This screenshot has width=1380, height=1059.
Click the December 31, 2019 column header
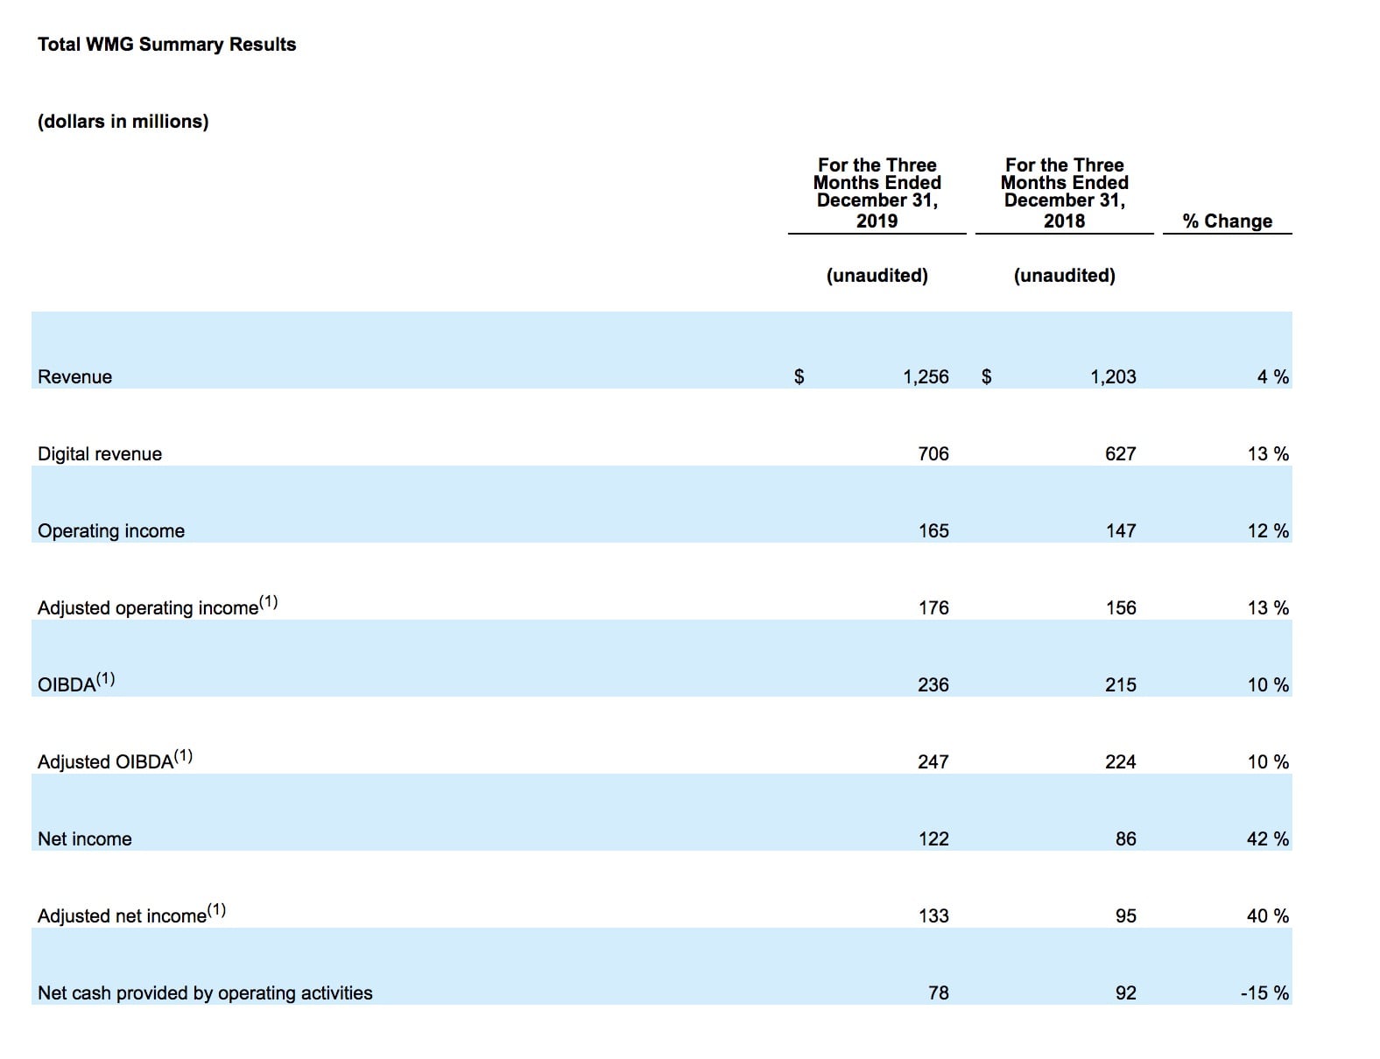[877, 193]
